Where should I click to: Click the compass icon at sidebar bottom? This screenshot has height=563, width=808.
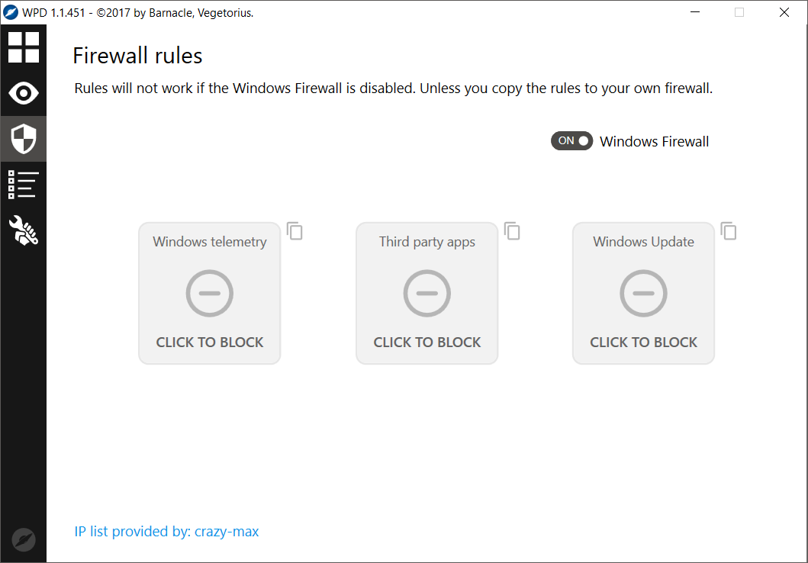[24, 539]
